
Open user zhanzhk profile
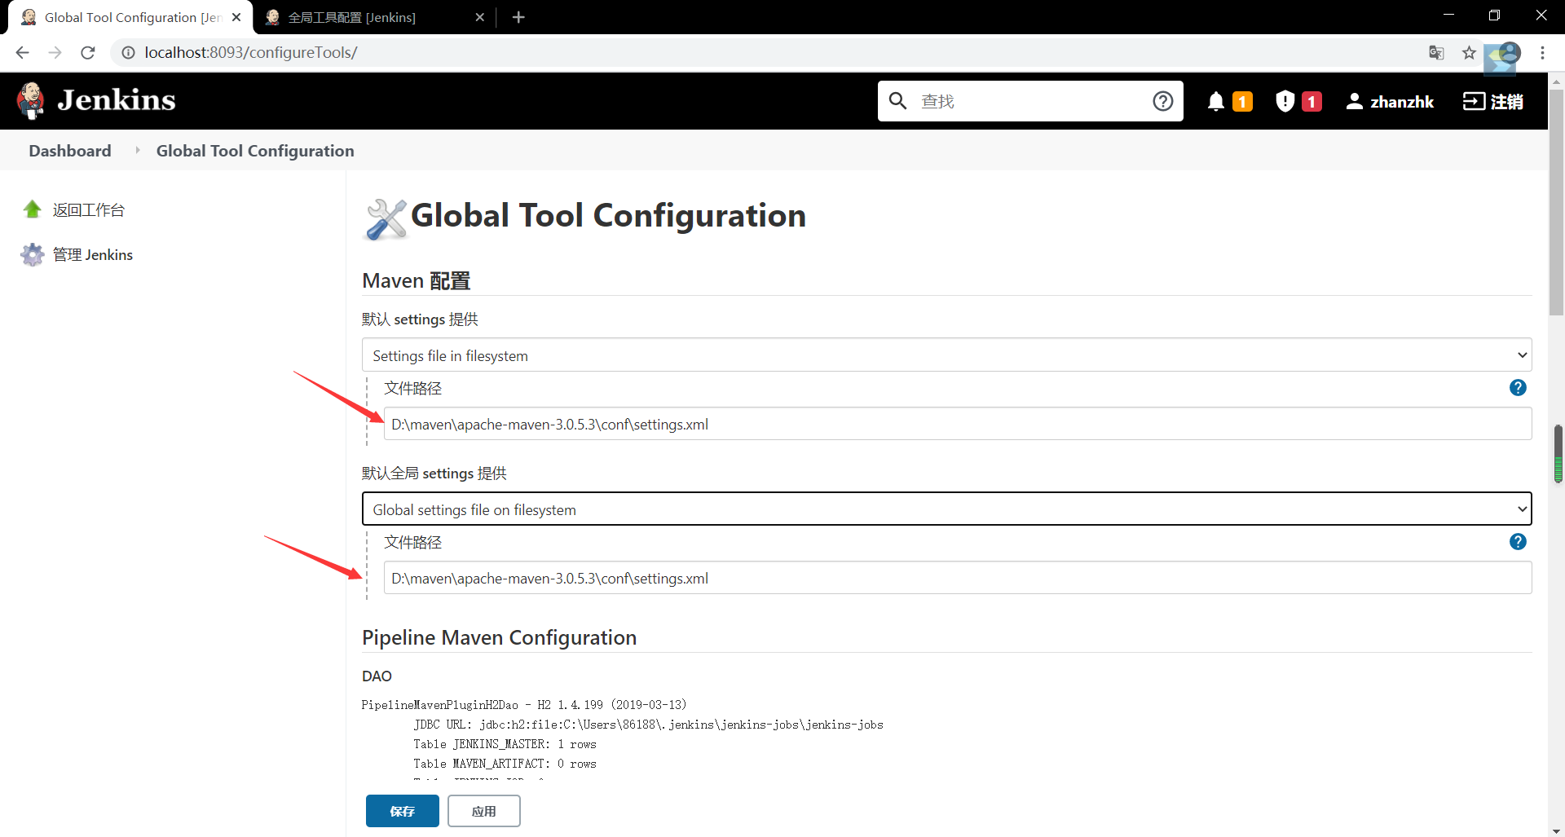tap(1390, 101)
